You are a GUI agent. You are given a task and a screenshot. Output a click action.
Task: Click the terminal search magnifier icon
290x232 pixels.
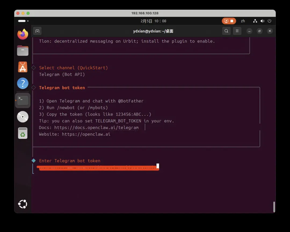click(226, 31)
